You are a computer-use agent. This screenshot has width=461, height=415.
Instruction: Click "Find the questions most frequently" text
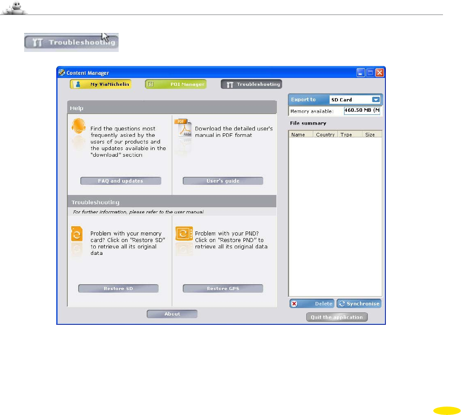128,142
